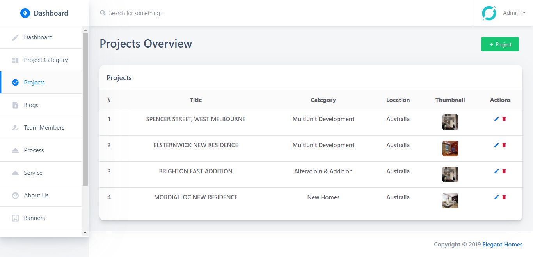Open the Admin dropdown menu
The image size is (533, 257).
point(514,13)
